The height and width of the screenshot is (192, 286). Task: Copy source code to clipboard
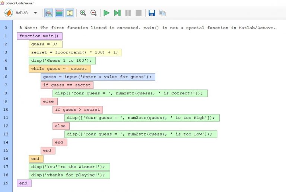[x=162, y=13]
